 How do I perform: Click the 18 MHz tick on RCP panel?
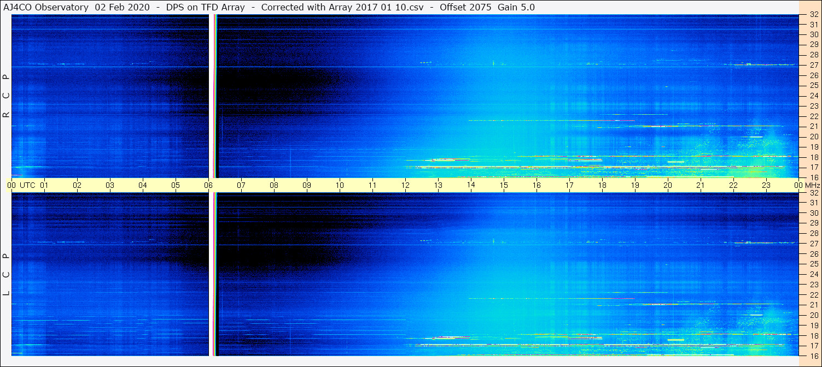813,157
